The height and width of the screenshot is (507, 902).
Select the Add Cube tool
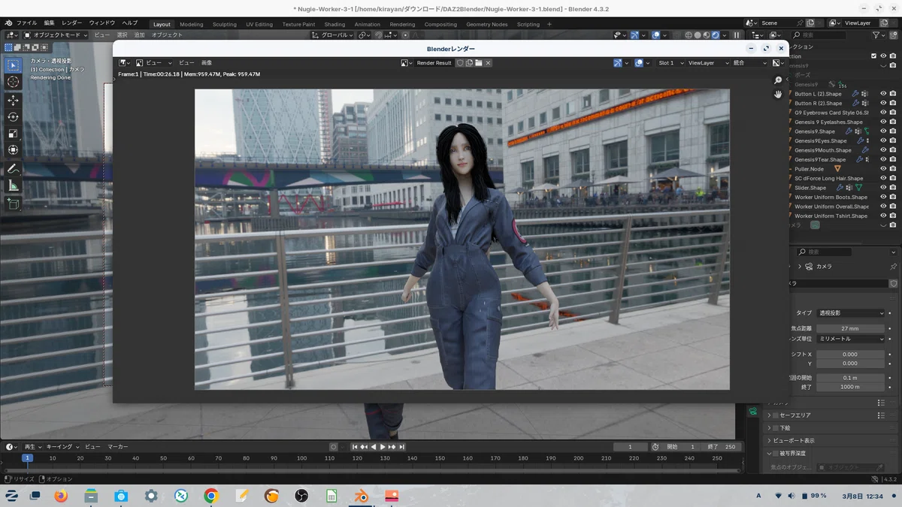[14, 203]
